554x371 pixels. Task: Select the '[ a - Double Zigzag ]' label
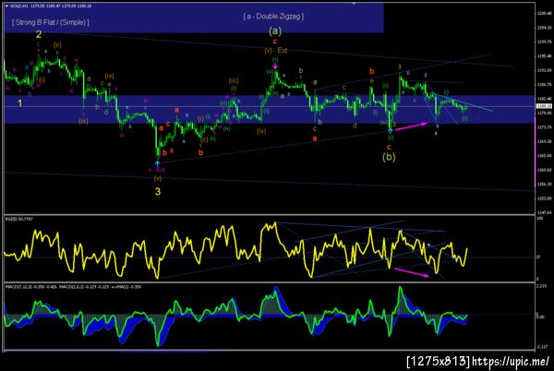273,17
